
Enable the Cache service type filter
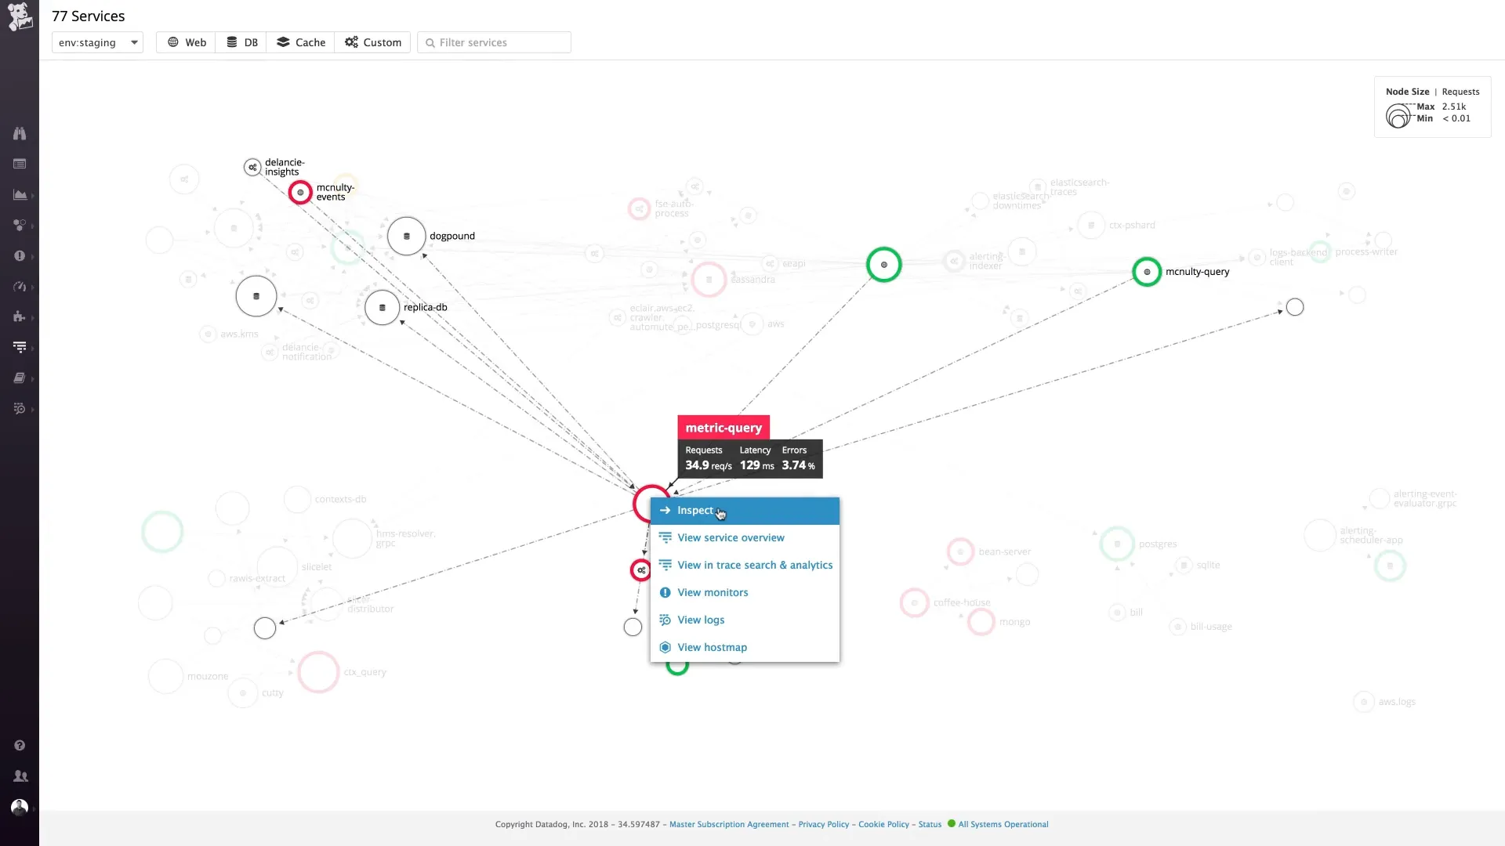point(300,42)
